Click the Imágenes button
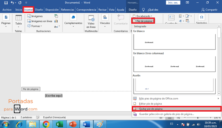This screenshot has width=222, height=128. click(35, 16)
